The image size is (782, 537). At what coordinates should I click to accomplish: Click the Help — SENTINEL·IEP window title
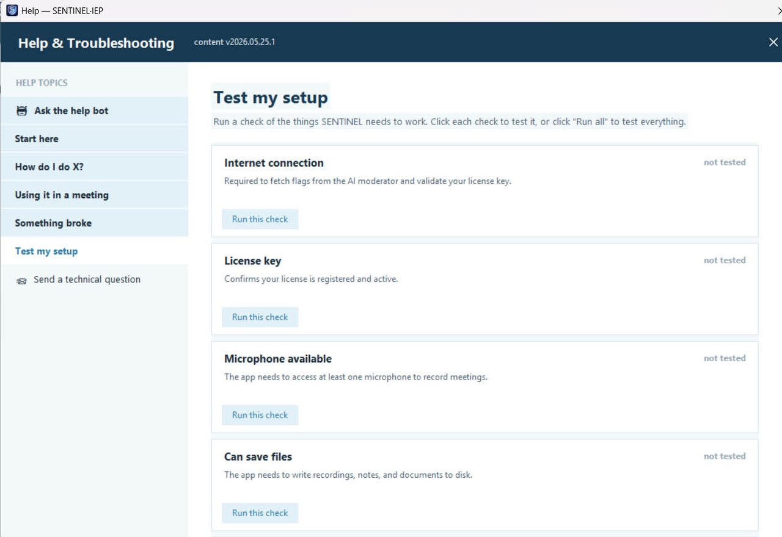click(62, 11)
